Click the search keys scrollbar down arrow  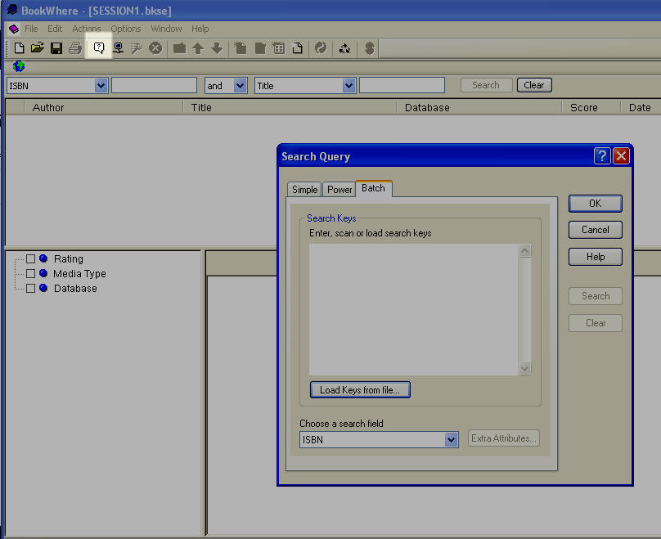tap(525, 369)
